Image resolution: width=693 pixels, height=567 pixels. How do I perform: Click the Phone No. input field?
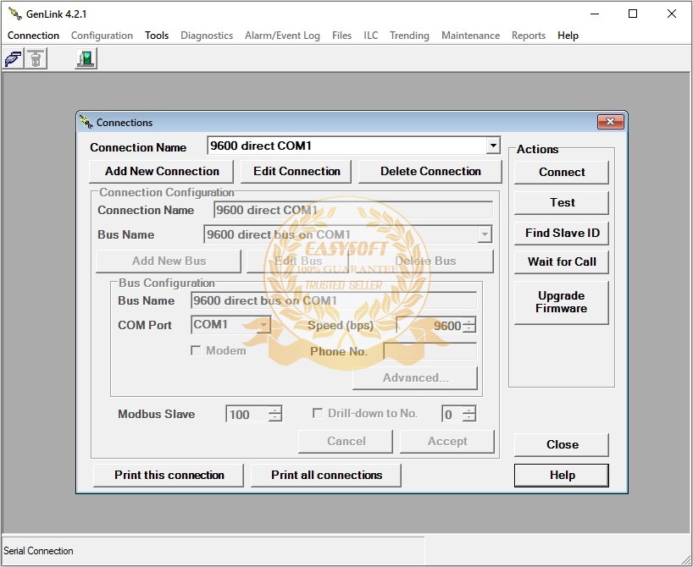pyautogui.click(x=430, y=351)
